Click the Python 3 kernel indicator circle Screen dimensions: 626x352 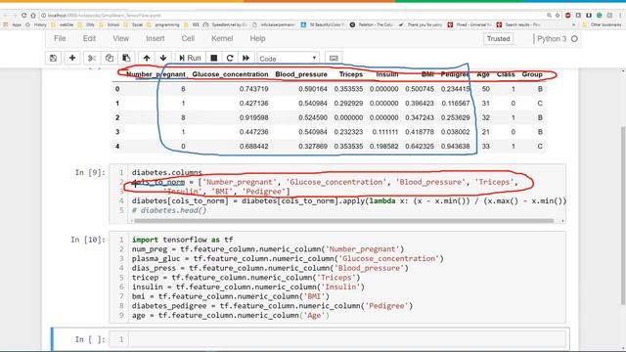[574, 39]
